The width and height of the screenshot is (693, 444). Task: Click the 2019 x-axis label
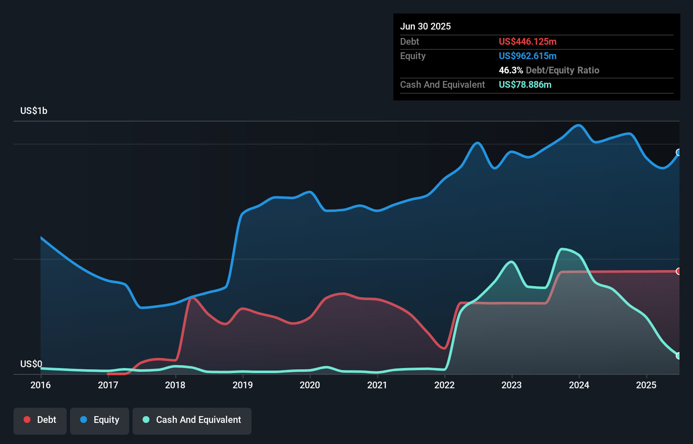pyautogui.click(x=243, y=385)
